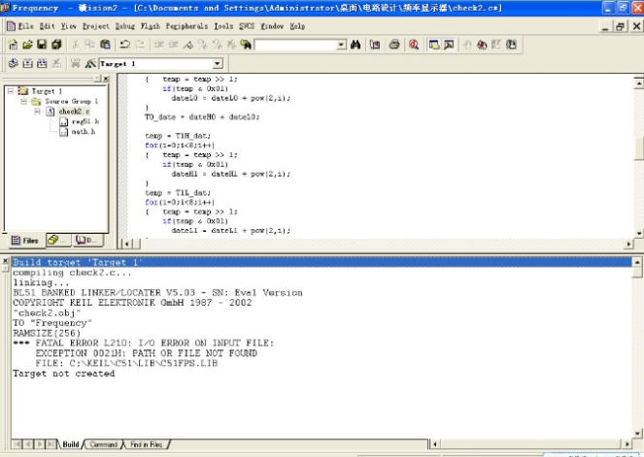Screen dimensions: 644x457
Task: Click the Rebuild all target files icon
Action: point(42,63)
